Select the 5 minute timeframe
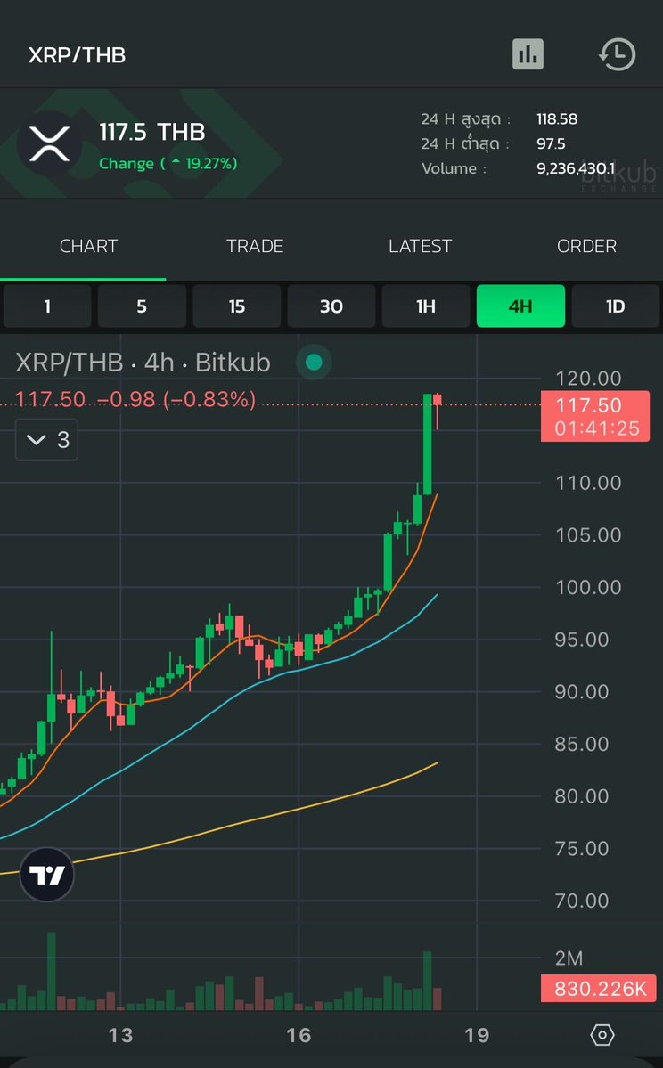 pos(142,306)
